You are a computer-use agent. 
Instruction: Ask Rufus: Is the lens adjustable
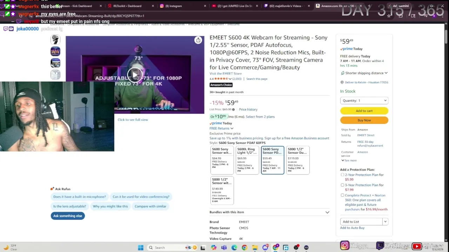coord(69,206)
